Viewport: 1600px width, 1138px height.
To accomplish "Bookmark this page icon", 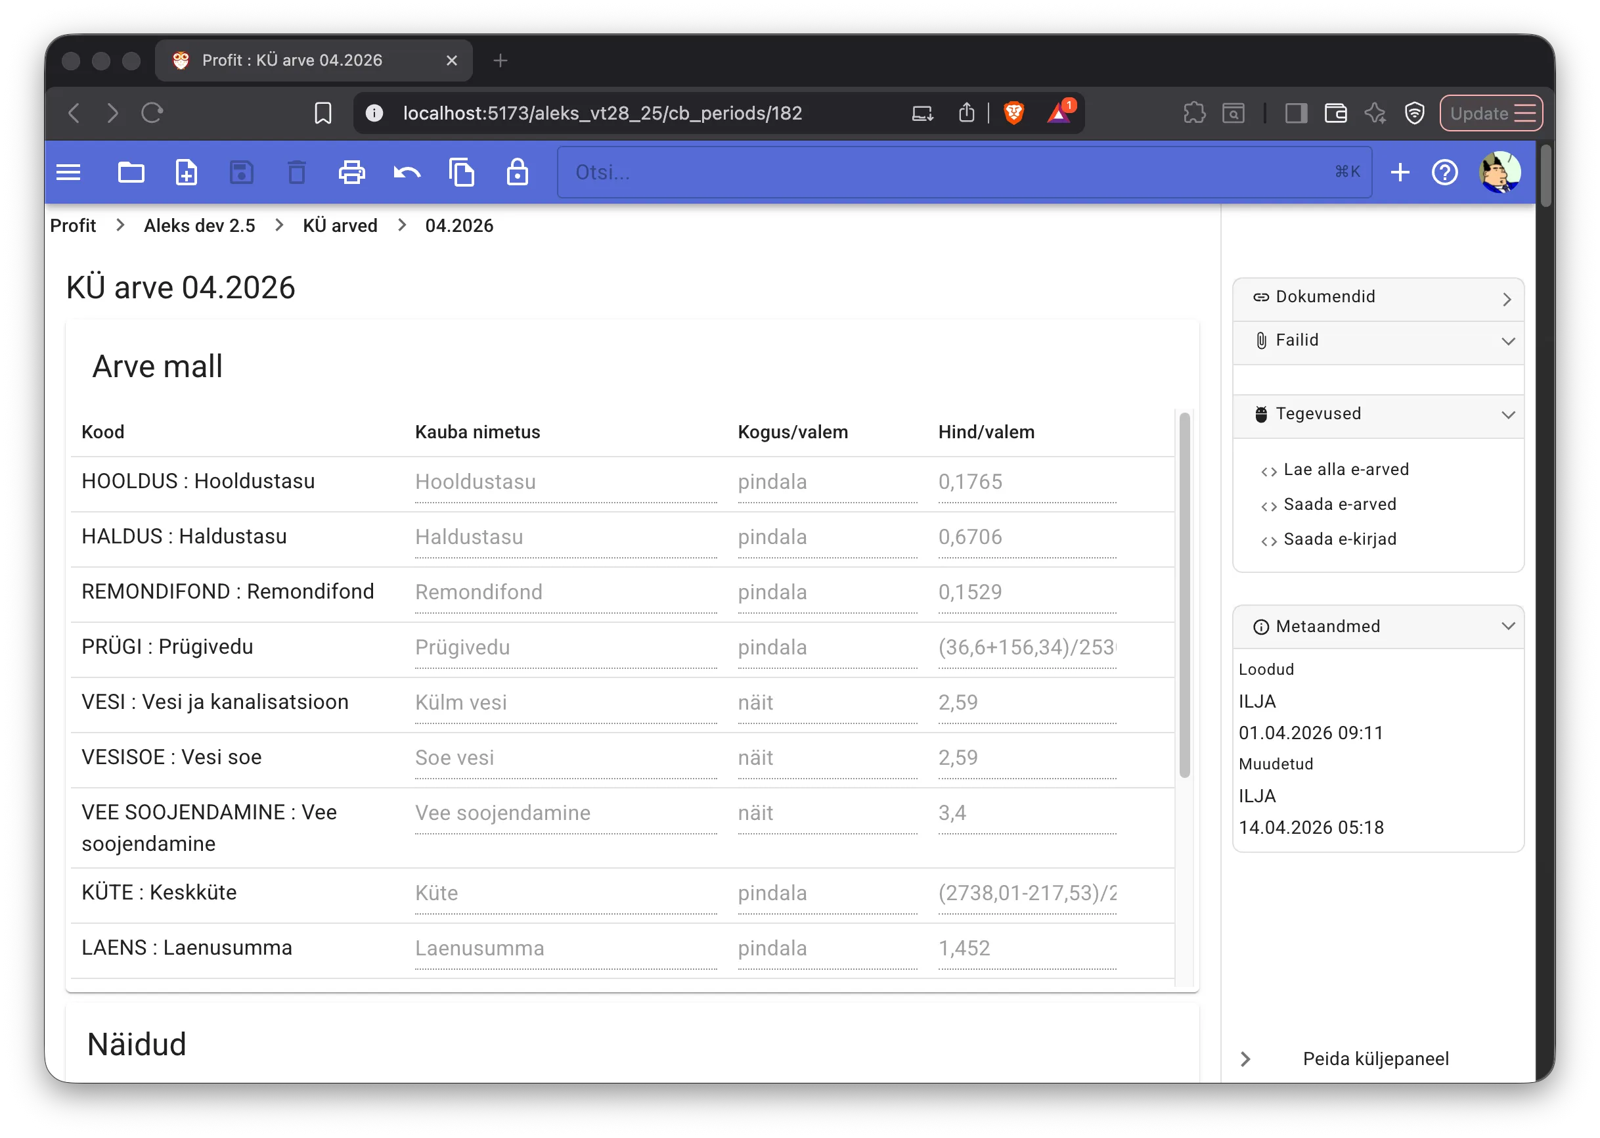I will [323, 113].
